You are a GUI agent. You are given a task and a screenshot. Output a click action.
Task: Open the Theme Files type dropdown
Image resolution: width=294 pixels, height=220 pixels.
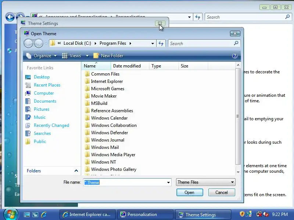pyautogui.click(x=206, y=182)
